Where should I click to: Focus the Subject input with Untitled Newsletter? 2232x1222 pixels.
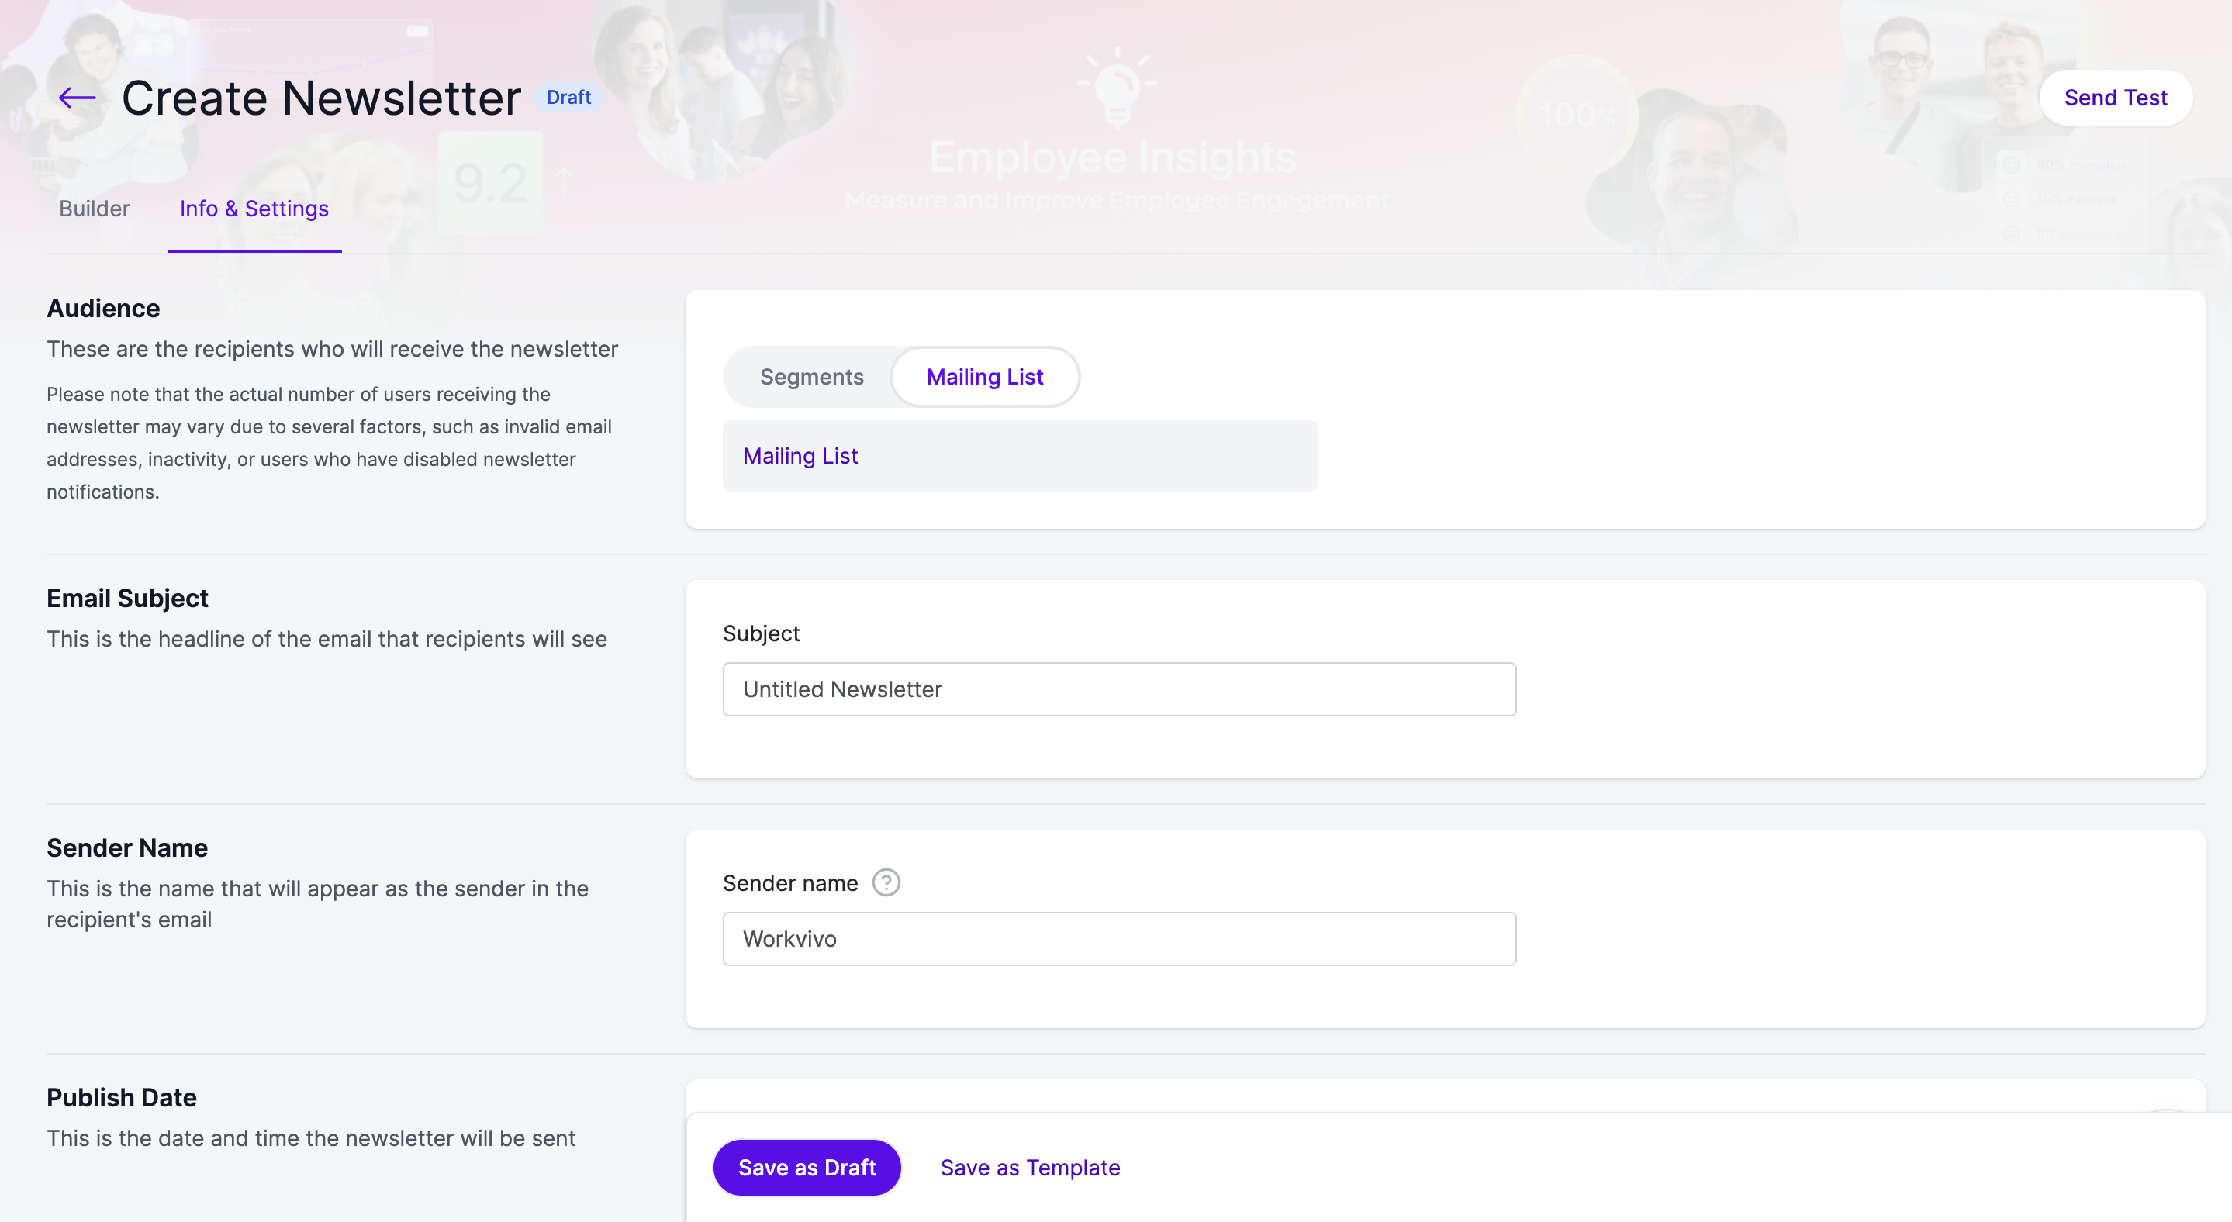pos(1118,689)
